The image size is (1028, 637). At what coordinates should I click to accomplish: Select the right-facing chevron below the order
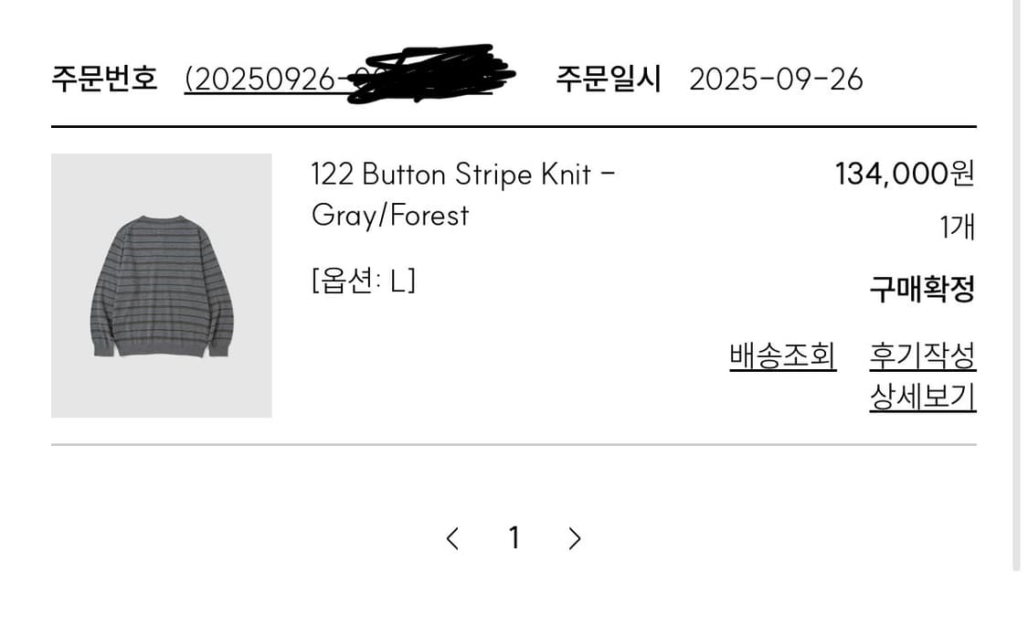(x=575, y=539)
